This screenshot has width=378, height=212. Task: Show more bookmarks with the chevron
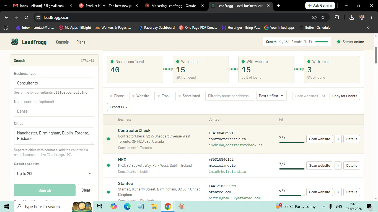pos(368,28)
